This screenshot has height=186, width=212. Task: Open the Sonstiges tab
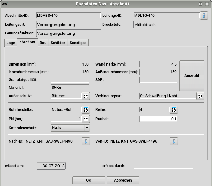coord(78,43)
